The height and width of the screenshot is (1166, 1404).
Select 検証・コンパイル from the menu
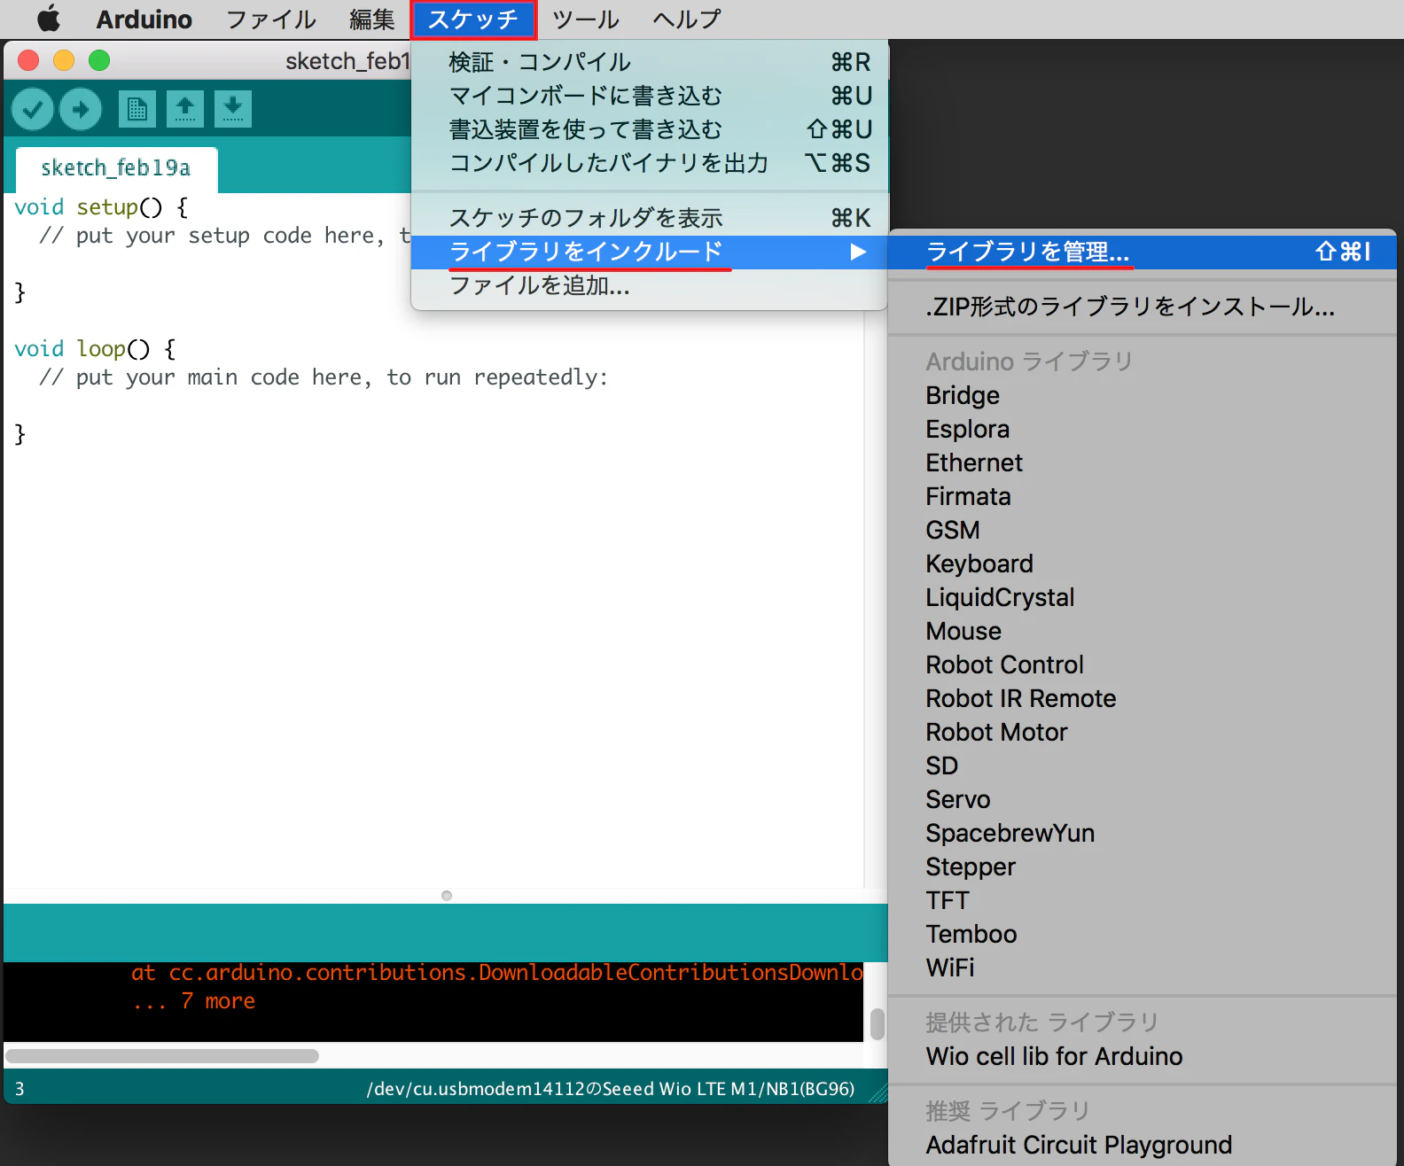tap(650, 62)
